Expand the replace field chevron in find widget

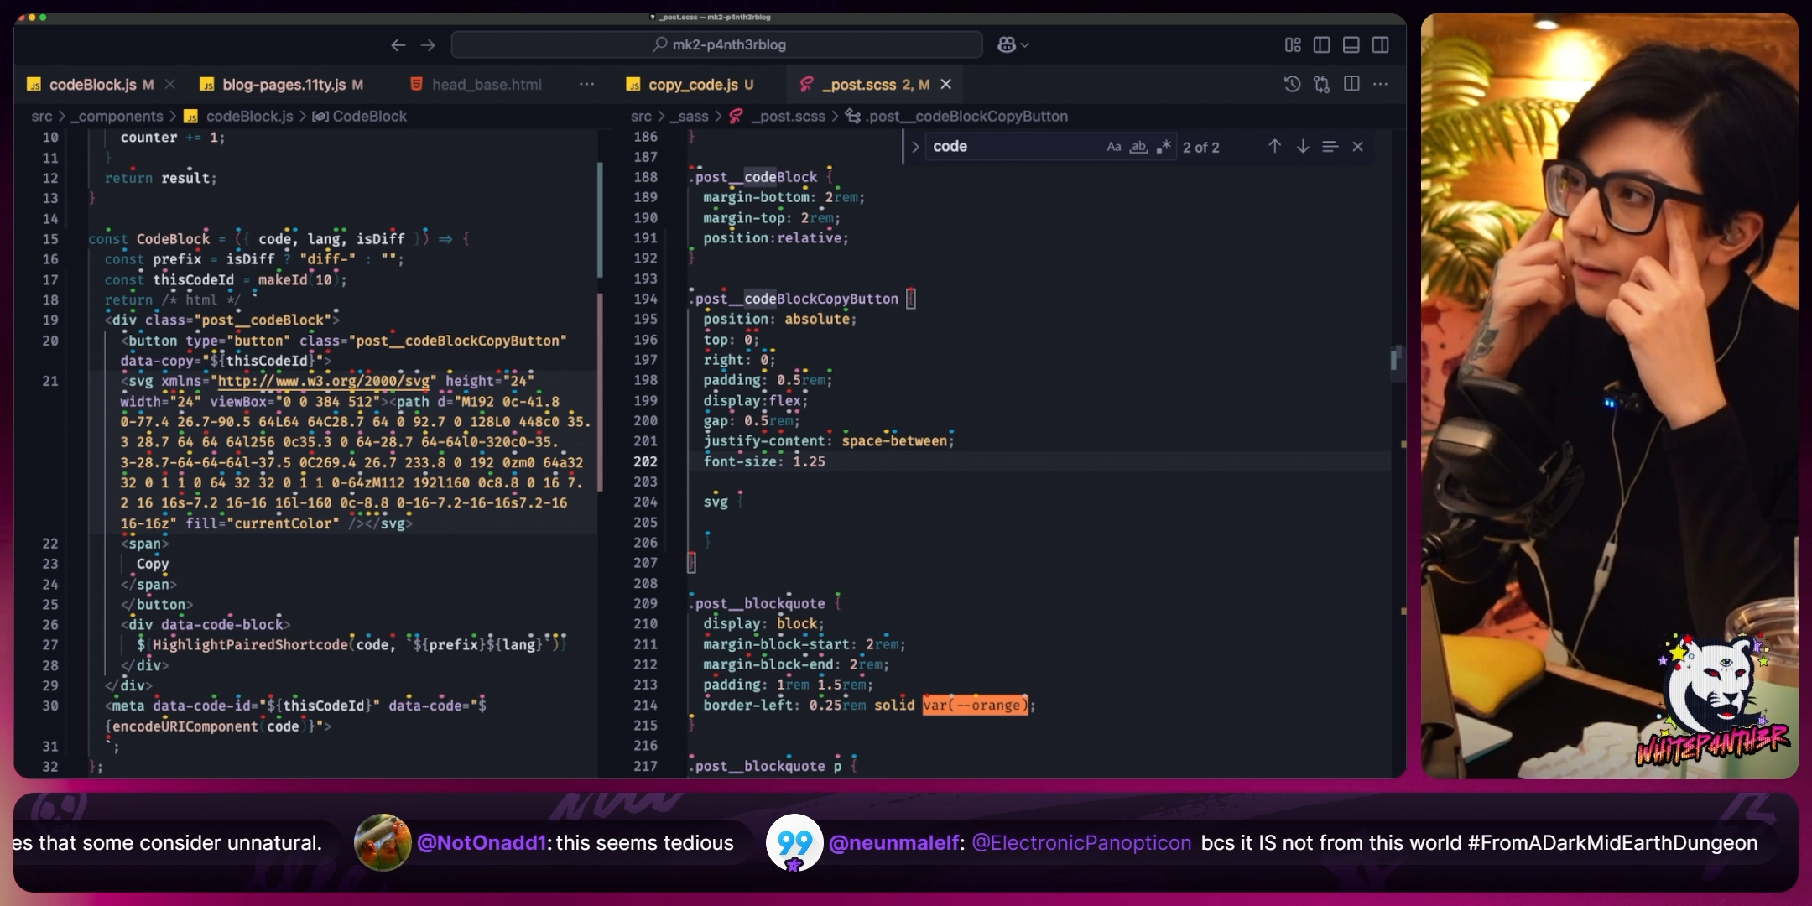[x=914, y=146]
